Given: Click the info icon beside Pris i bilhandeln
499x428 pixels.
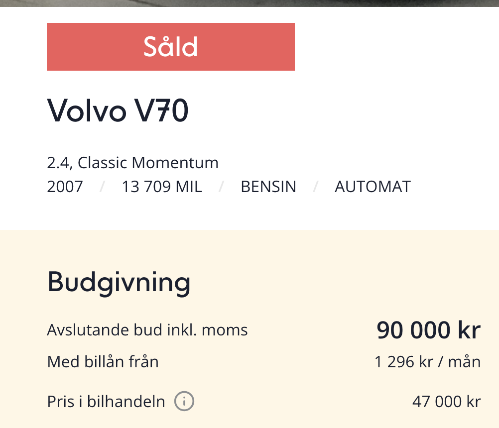Looking at the screenshot, I should pyautogui.click(x=184, y=401).
